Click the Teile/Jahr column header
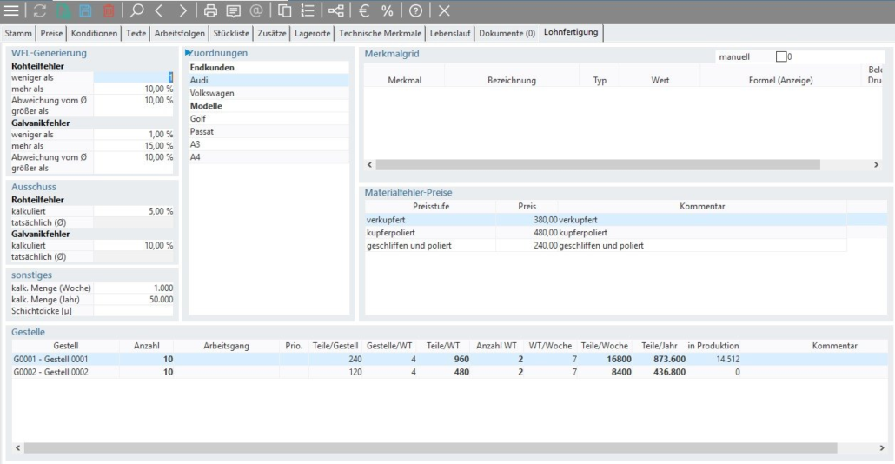The height and width of the screenshot is (464, 895). pos(659,346)
